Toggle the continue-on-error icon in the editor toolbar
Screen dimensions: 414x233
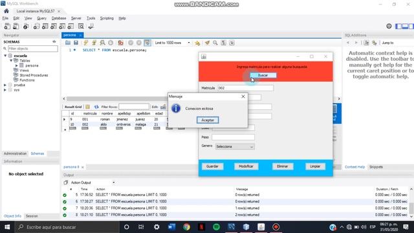point(121,43)
